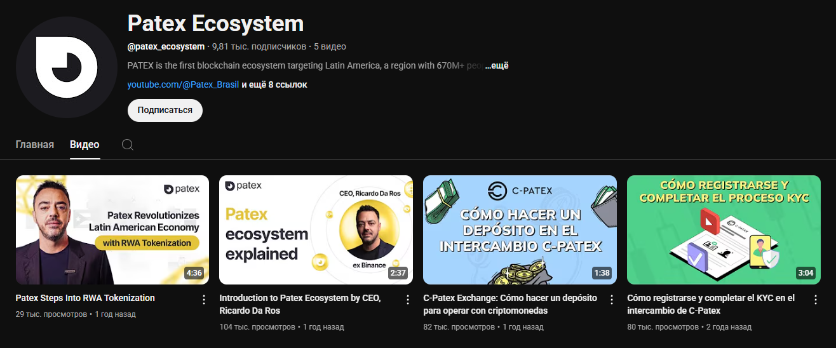Image resolution: width=836 pixels, height=348 pixels.
Task: Click the 82 тыс. просмотров stats line
Action: [x=483, y=327]
